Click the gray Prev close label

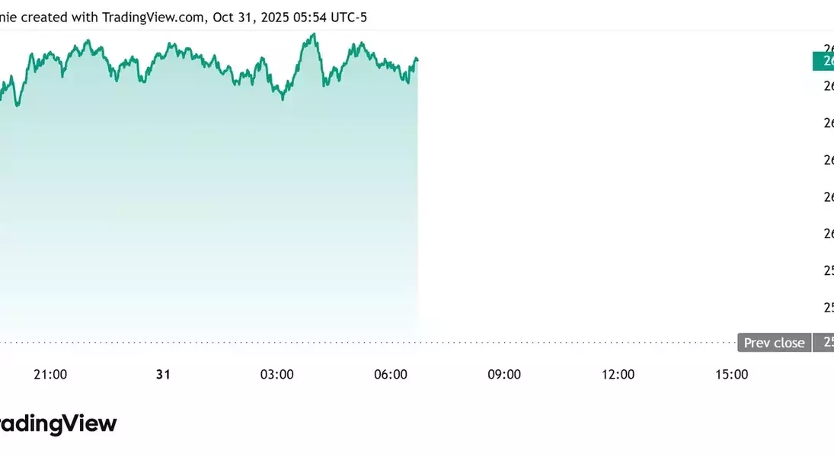tap(774, 343)
